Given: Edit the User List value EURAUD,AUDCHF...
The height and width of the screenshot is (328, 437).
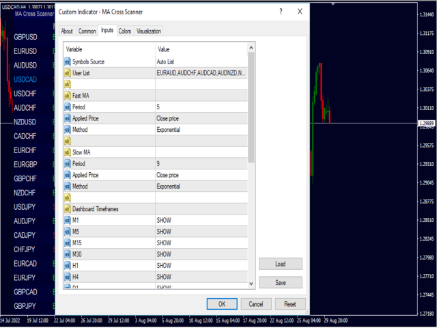Looking at the screenshot, I should 201,73.
